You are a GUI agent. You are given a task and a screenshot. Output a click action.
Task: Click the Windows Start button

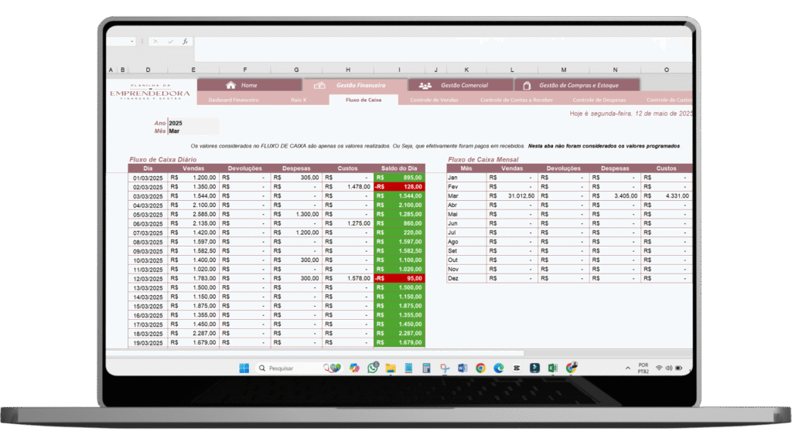pyautogui.click(x=244, y=369)
